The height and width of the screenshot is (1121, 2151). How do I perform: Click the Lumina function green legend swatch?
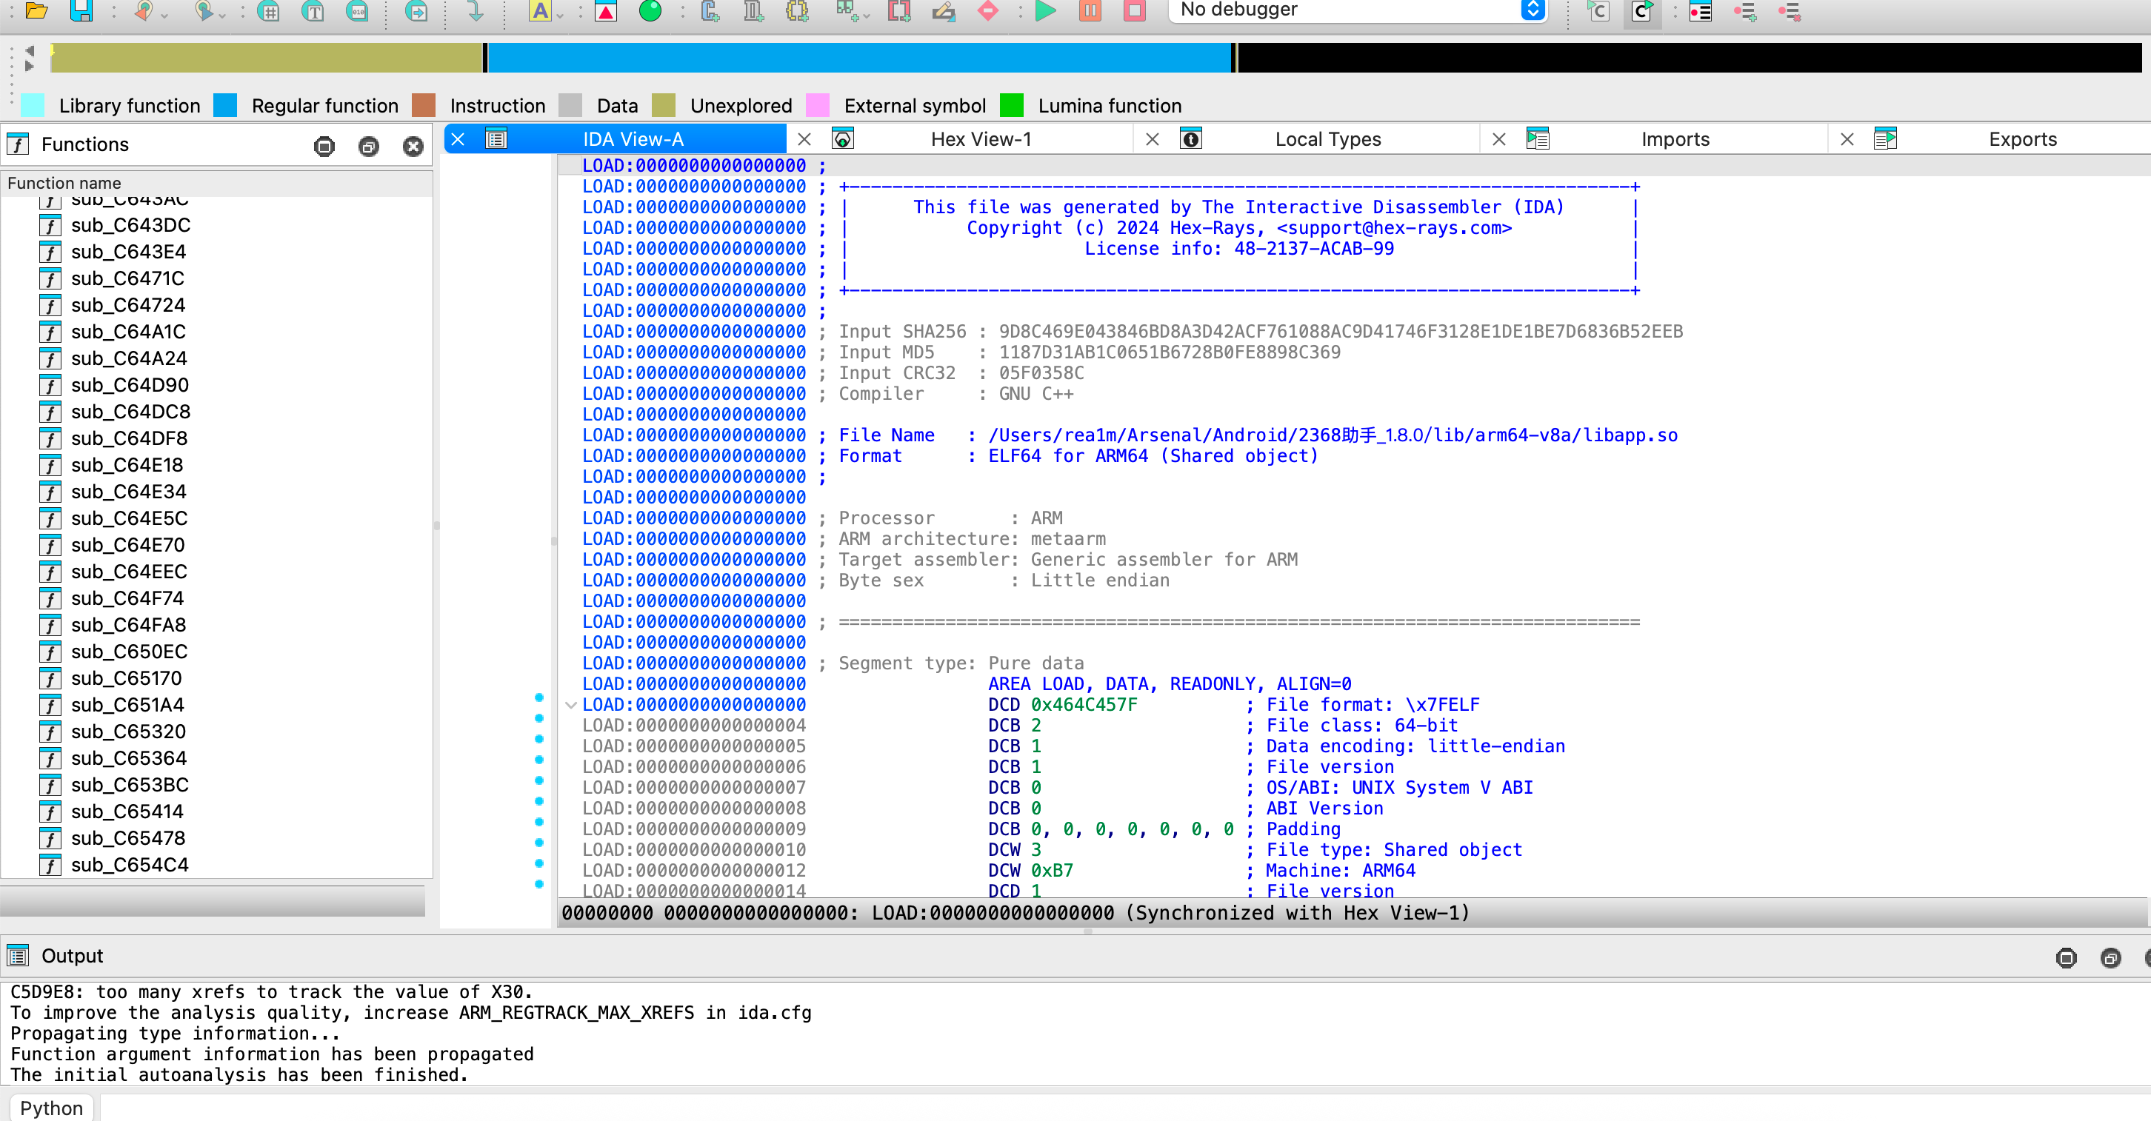(x=1011, y=105)
